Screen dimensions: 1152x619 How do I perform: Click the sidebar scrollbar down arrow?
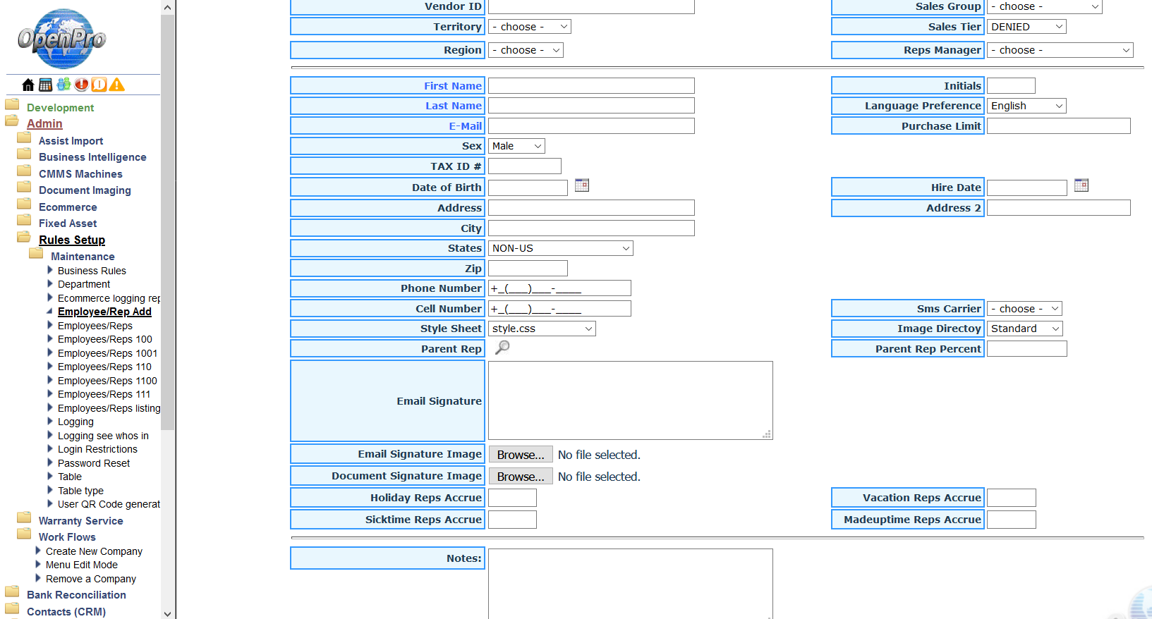(167, 613)
